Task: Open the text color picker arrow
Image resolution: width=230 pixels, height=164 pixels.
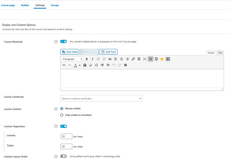Action: 80,65
